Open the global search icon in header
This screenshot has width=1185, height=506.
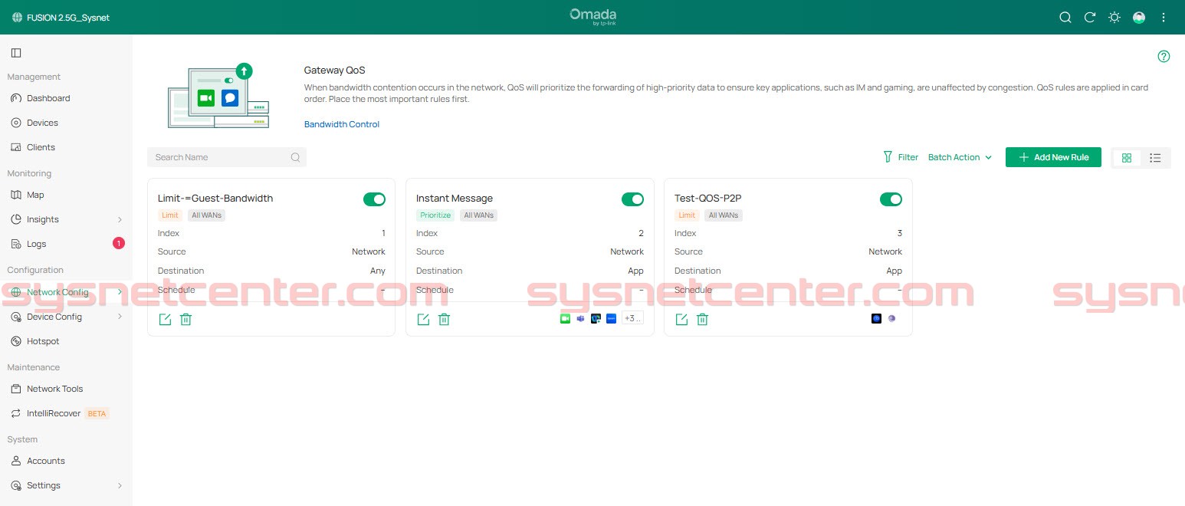click(1065, 18)
